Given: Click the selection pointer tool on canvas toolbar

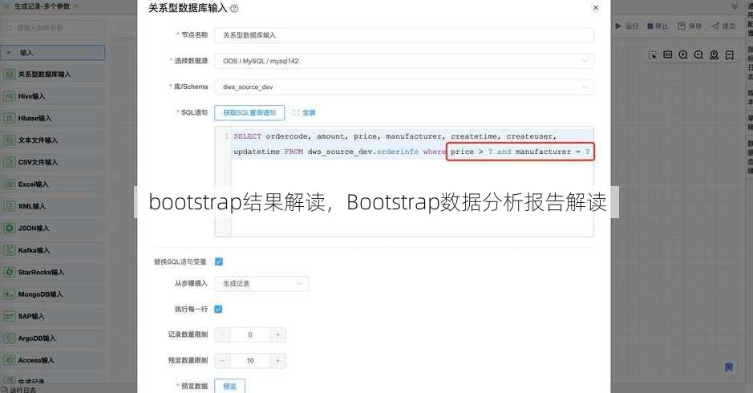Looking at the screenshot, I should click(652, 55).
